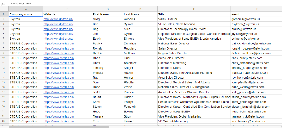The height and width of the screenshot is (129, 286).
Task: Select cell 'Brig' in First Name column
Action: pyautogui.click(x=108, y=29)
